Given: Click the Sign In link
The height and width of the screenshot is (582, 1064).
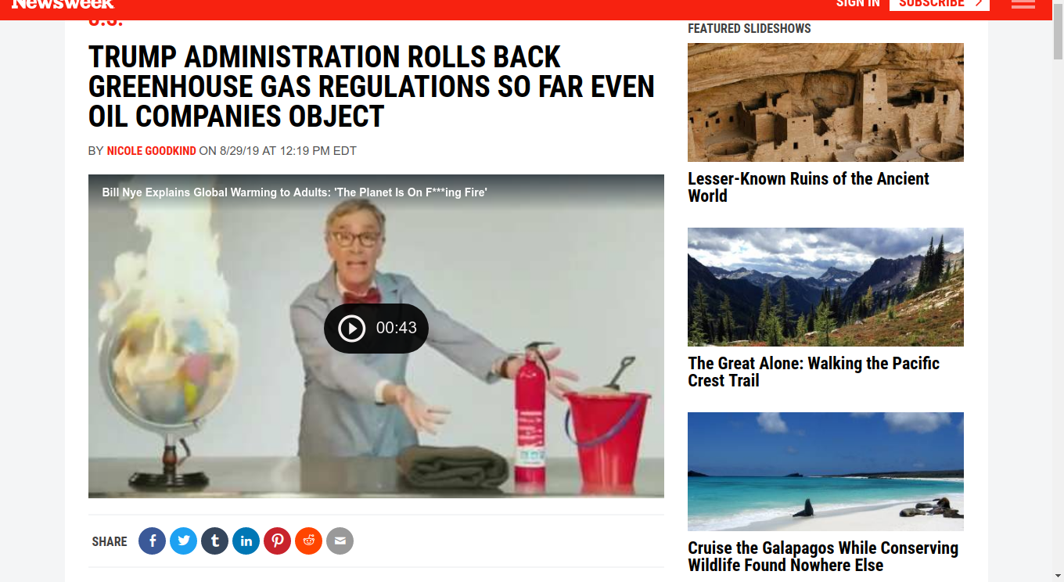Looking at the screenshot, I should [x=858, y=4].
